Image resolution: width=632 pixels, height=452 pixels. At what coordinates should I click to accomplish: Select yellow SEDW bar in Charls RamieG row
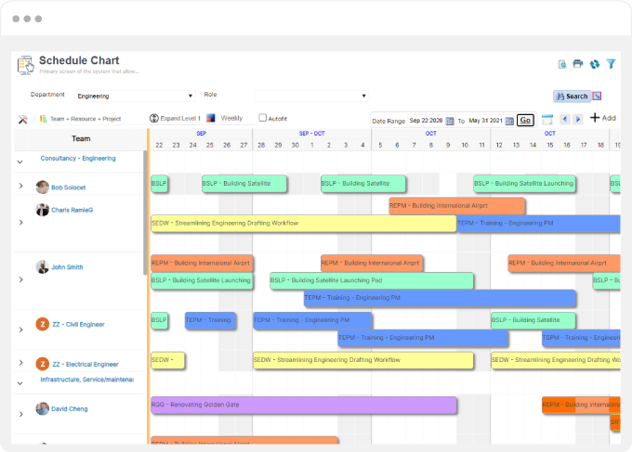click(304, 224)
